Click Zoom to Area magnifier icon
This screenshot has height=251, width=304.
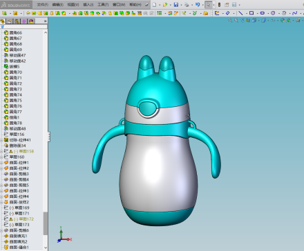click(x=236, y=21)
